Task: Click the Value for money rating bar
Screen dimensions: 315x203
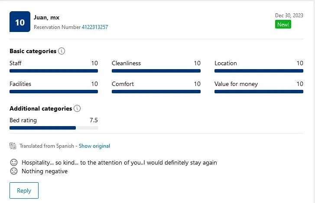Action: [x=259, y=92]
